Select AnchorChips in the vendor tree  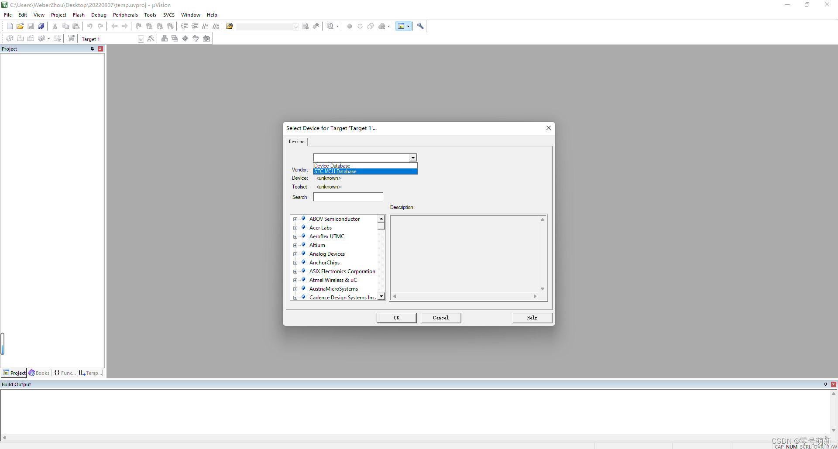point(324,263)
